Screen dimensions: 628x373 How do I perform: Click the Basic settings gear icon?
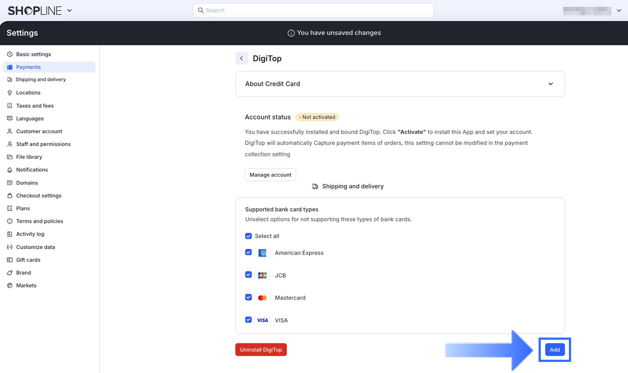(10, 54)
